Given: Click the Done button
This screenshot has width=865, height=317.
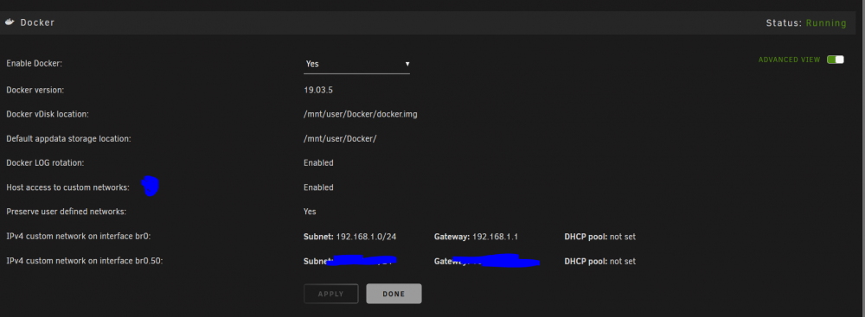Looking at the screenshot, I should pyautogui.click(x=394, y=294).
